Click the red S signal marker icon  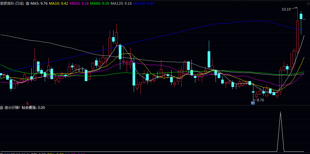coord(28,103)
